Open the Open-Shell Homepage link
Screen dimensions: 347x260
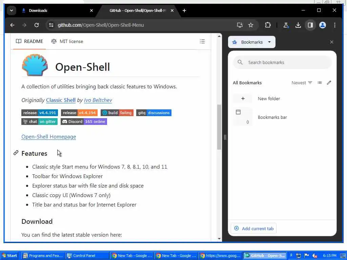coord(49,137)
